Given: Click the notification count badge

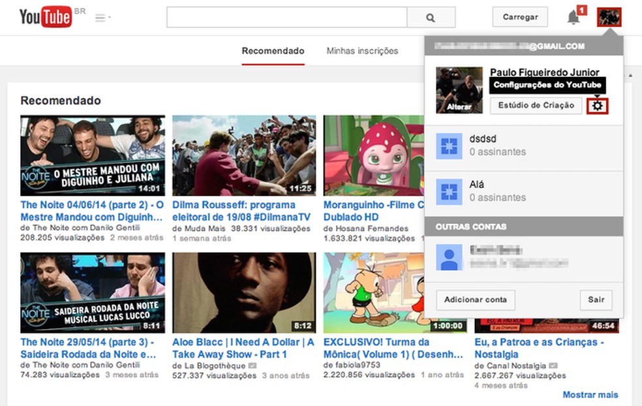Looking at the screenshot, I should (x=582, y=10).
